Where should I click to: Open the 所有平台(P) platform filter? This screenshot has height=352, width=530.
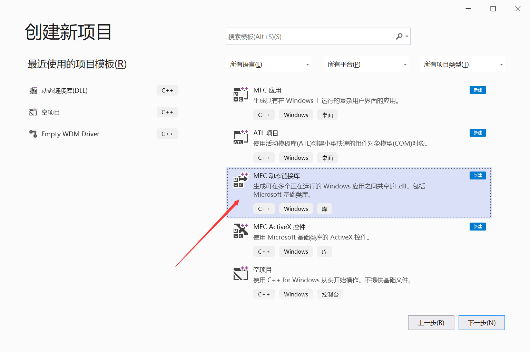pos(366,65)
